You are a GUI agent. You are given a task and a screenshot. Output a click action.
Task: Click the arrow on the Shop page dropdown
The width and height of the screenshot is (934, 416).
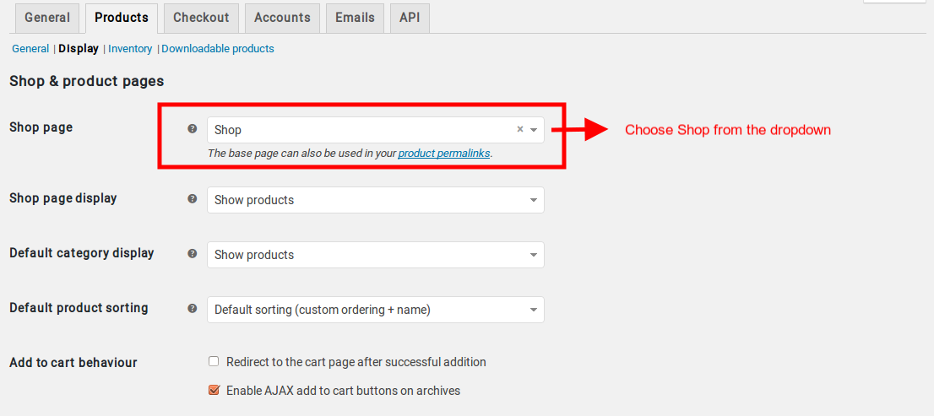(x=534, y=130)
